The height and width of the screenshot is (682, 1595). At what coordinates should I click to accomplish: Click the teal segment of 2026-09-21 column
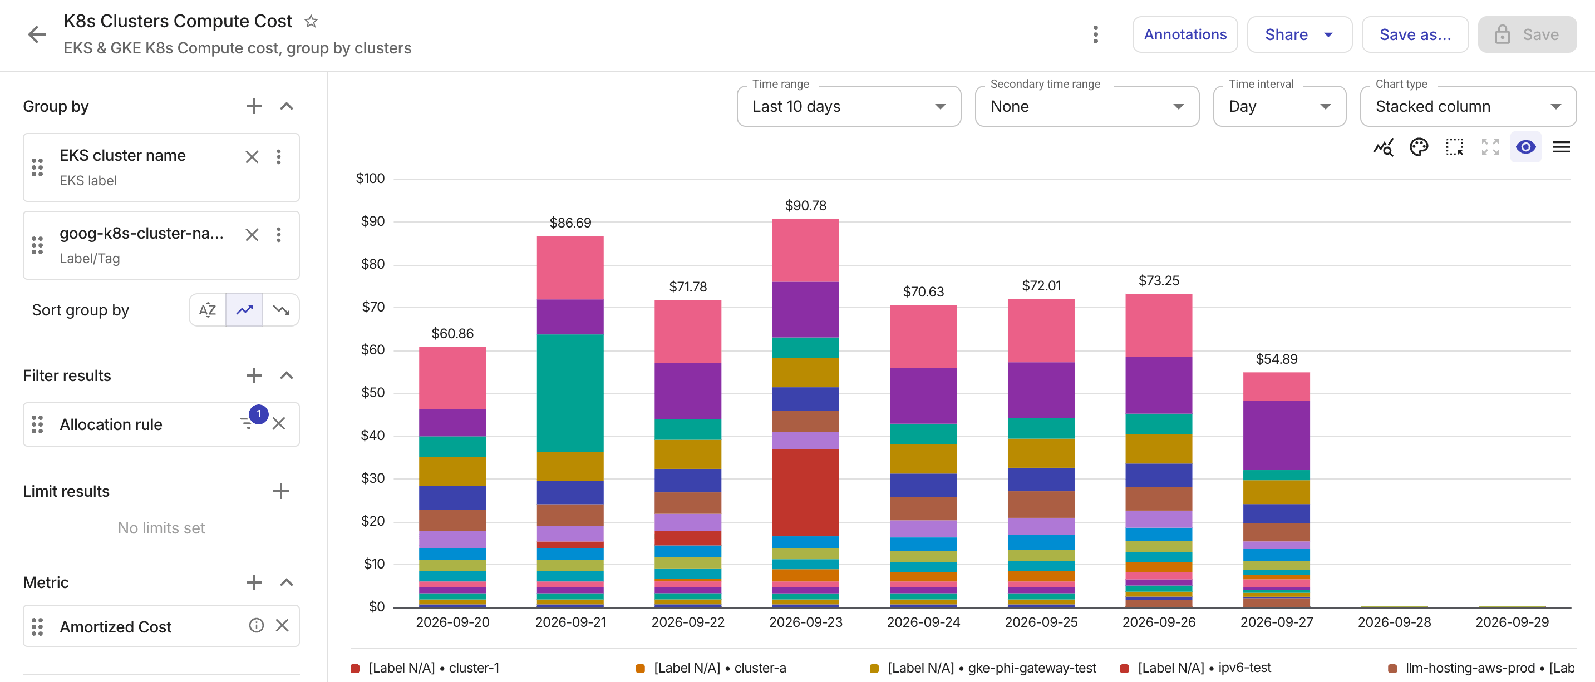[x=570, y=392]
